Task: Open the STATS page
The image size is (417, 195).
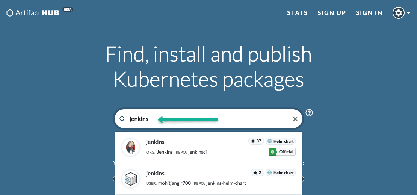Action: coord(297,13)
